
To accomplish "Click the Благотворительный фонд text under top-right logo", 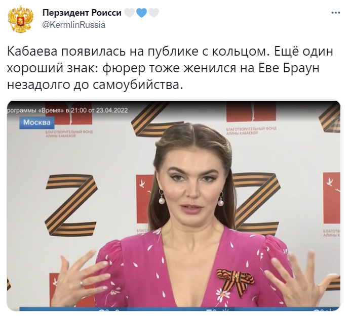I will coord(251,131).
